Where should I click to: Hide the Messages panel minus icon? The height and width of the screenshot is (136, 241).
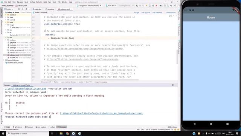tap(176, 85)
